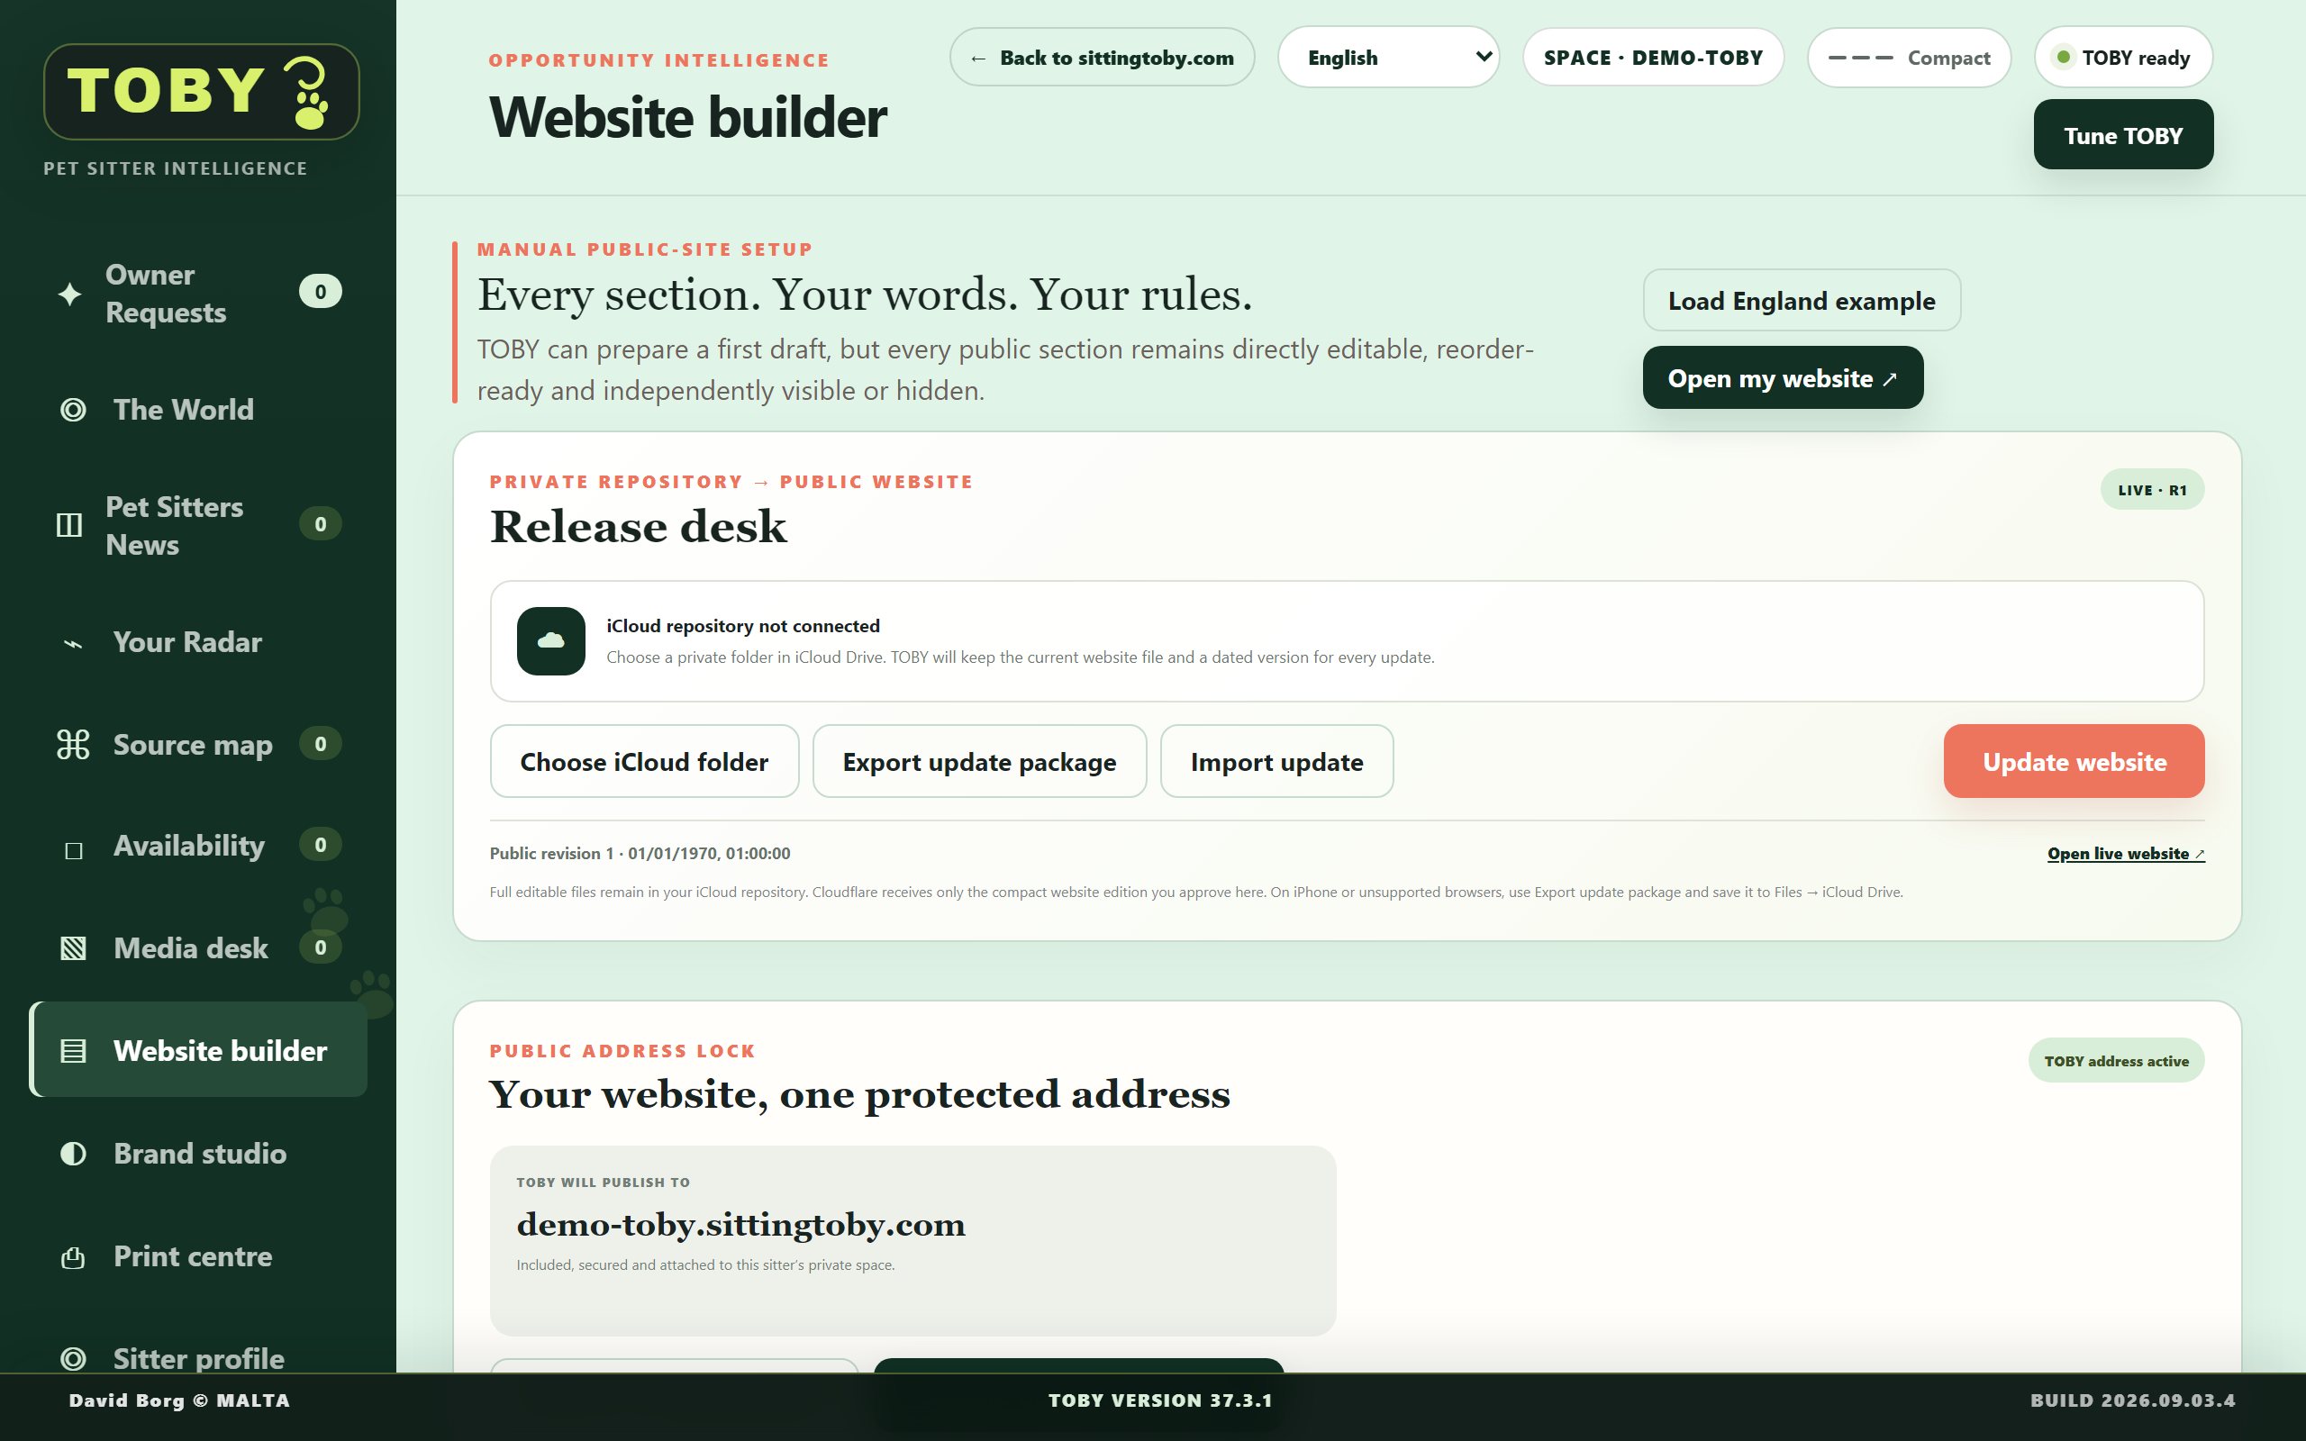Click Back to sittingtoby.com
Screen dimensions: 2306x1441
tap(1102, 57)
